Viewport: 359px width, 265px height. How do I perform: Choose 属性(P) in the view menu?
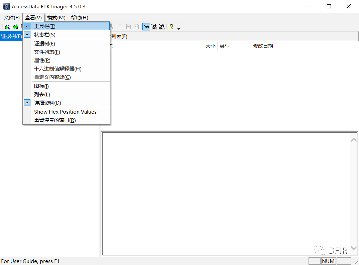(67, 60)
